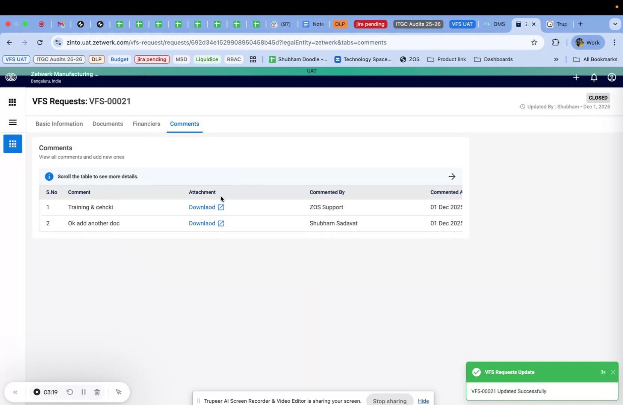Screen dimensions: 623x405
Task: Collapse the recorder toolbar with the left chevron
Action: click(15, 392)
